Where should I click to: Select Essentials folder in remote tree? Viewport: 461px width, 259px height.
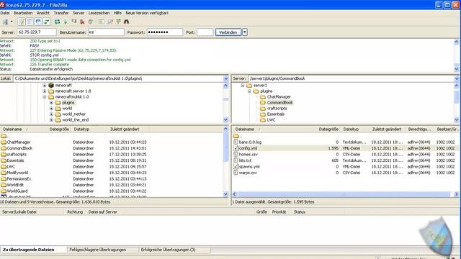[x=275, y=114]
